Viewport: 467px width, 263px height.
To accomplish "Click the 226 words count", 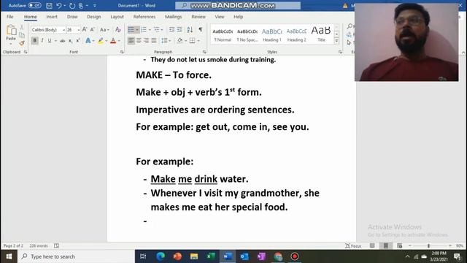I will click(x=39, y=245).
